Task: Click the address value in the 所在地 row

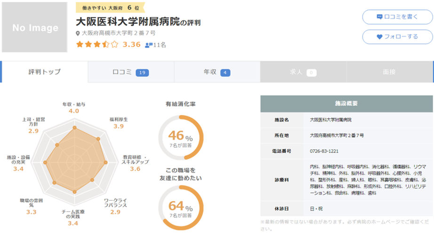Action: (337, 136)
